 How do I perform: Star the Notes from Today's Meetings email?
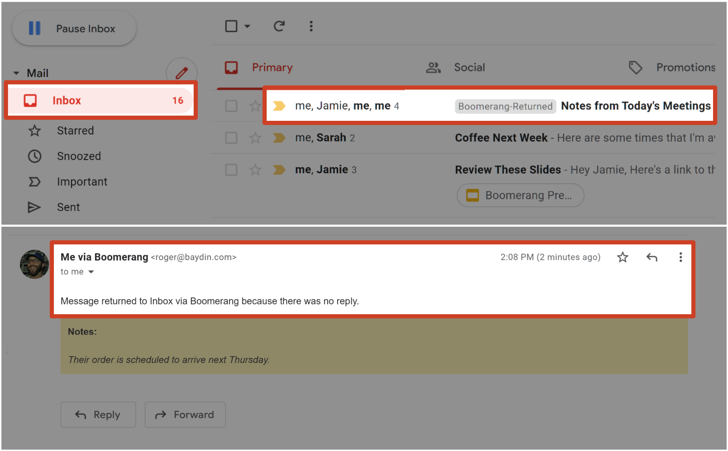coord(255,106)
